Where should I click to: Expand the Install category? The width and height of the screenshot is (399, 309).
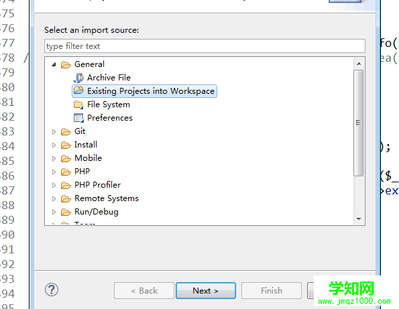[54, 145]
